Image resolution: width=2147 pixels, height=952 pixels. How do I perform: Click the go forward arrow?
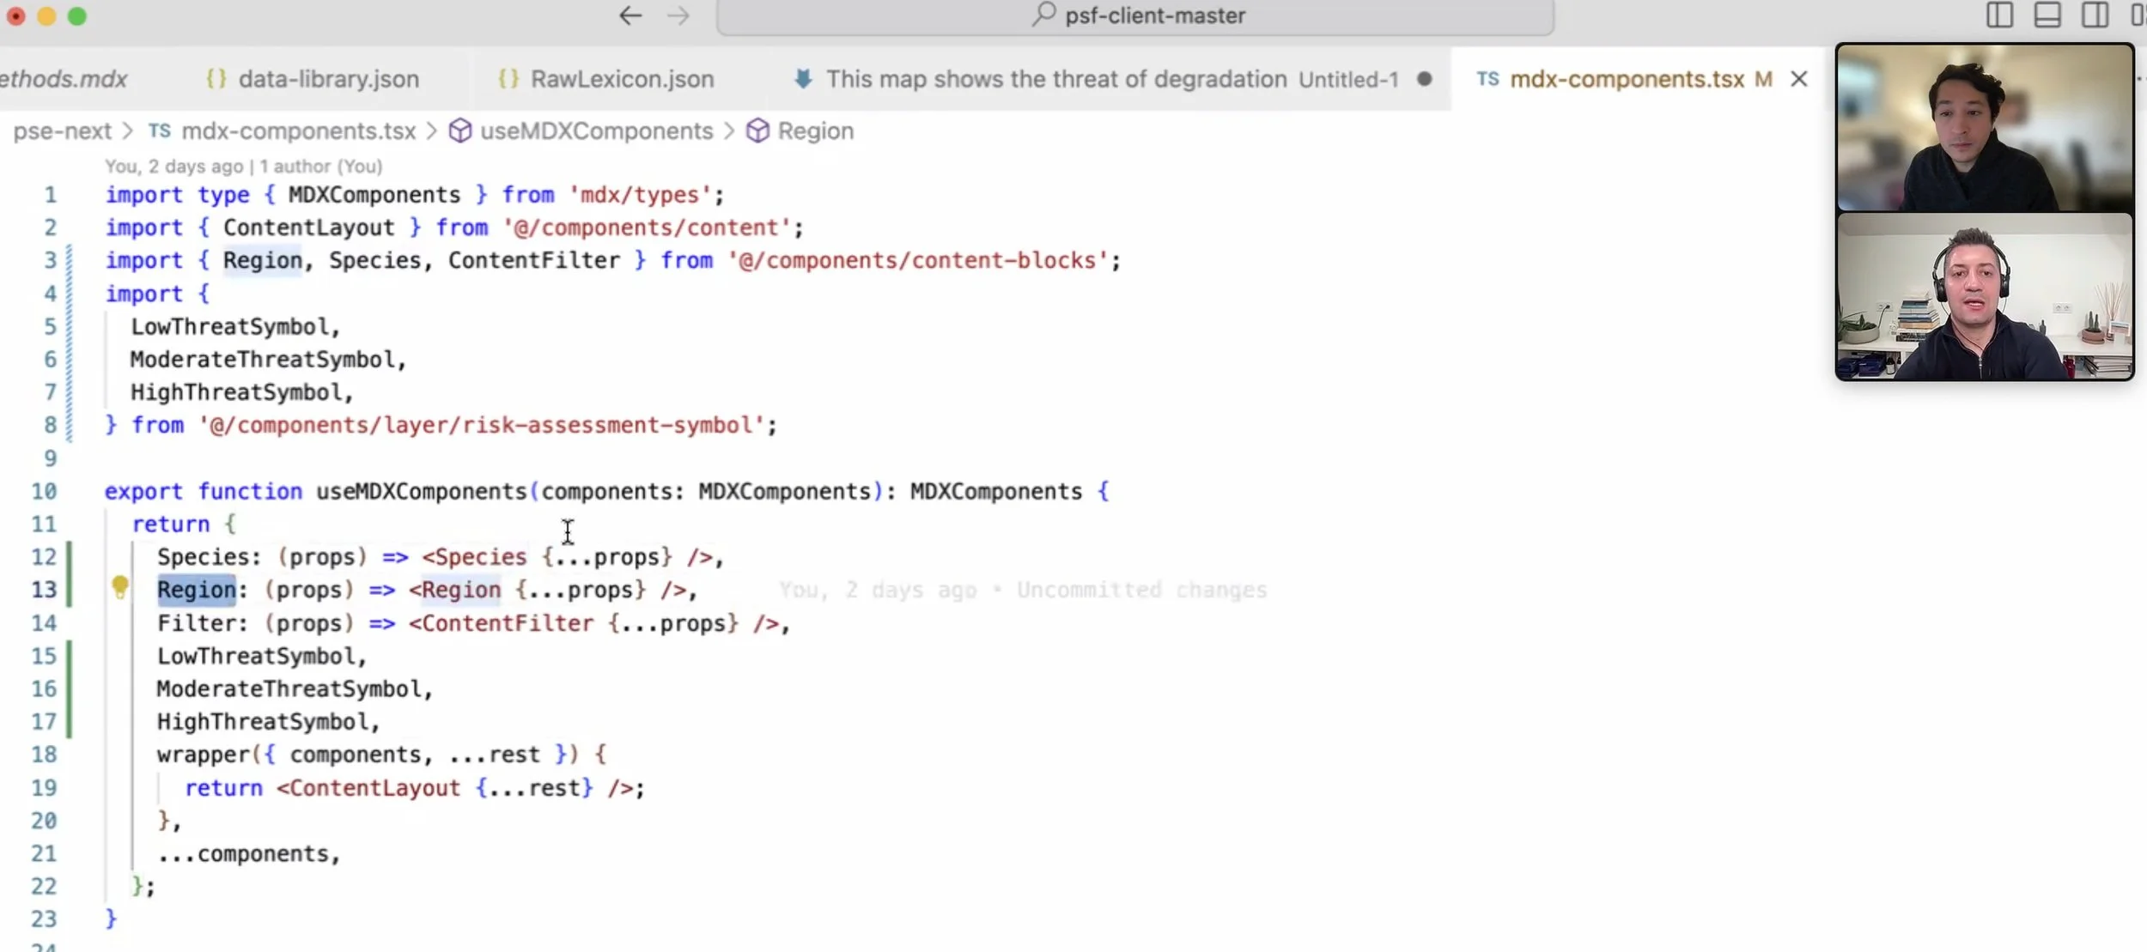(x=678, y=15)
